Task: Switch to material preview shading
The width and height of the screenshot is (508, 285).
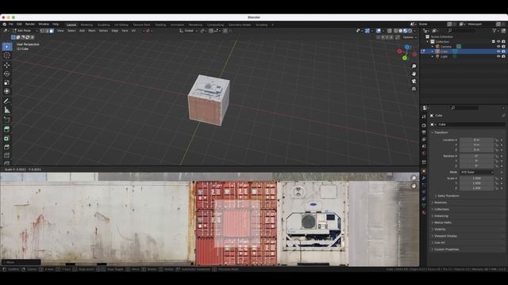Action: [405, 31]
